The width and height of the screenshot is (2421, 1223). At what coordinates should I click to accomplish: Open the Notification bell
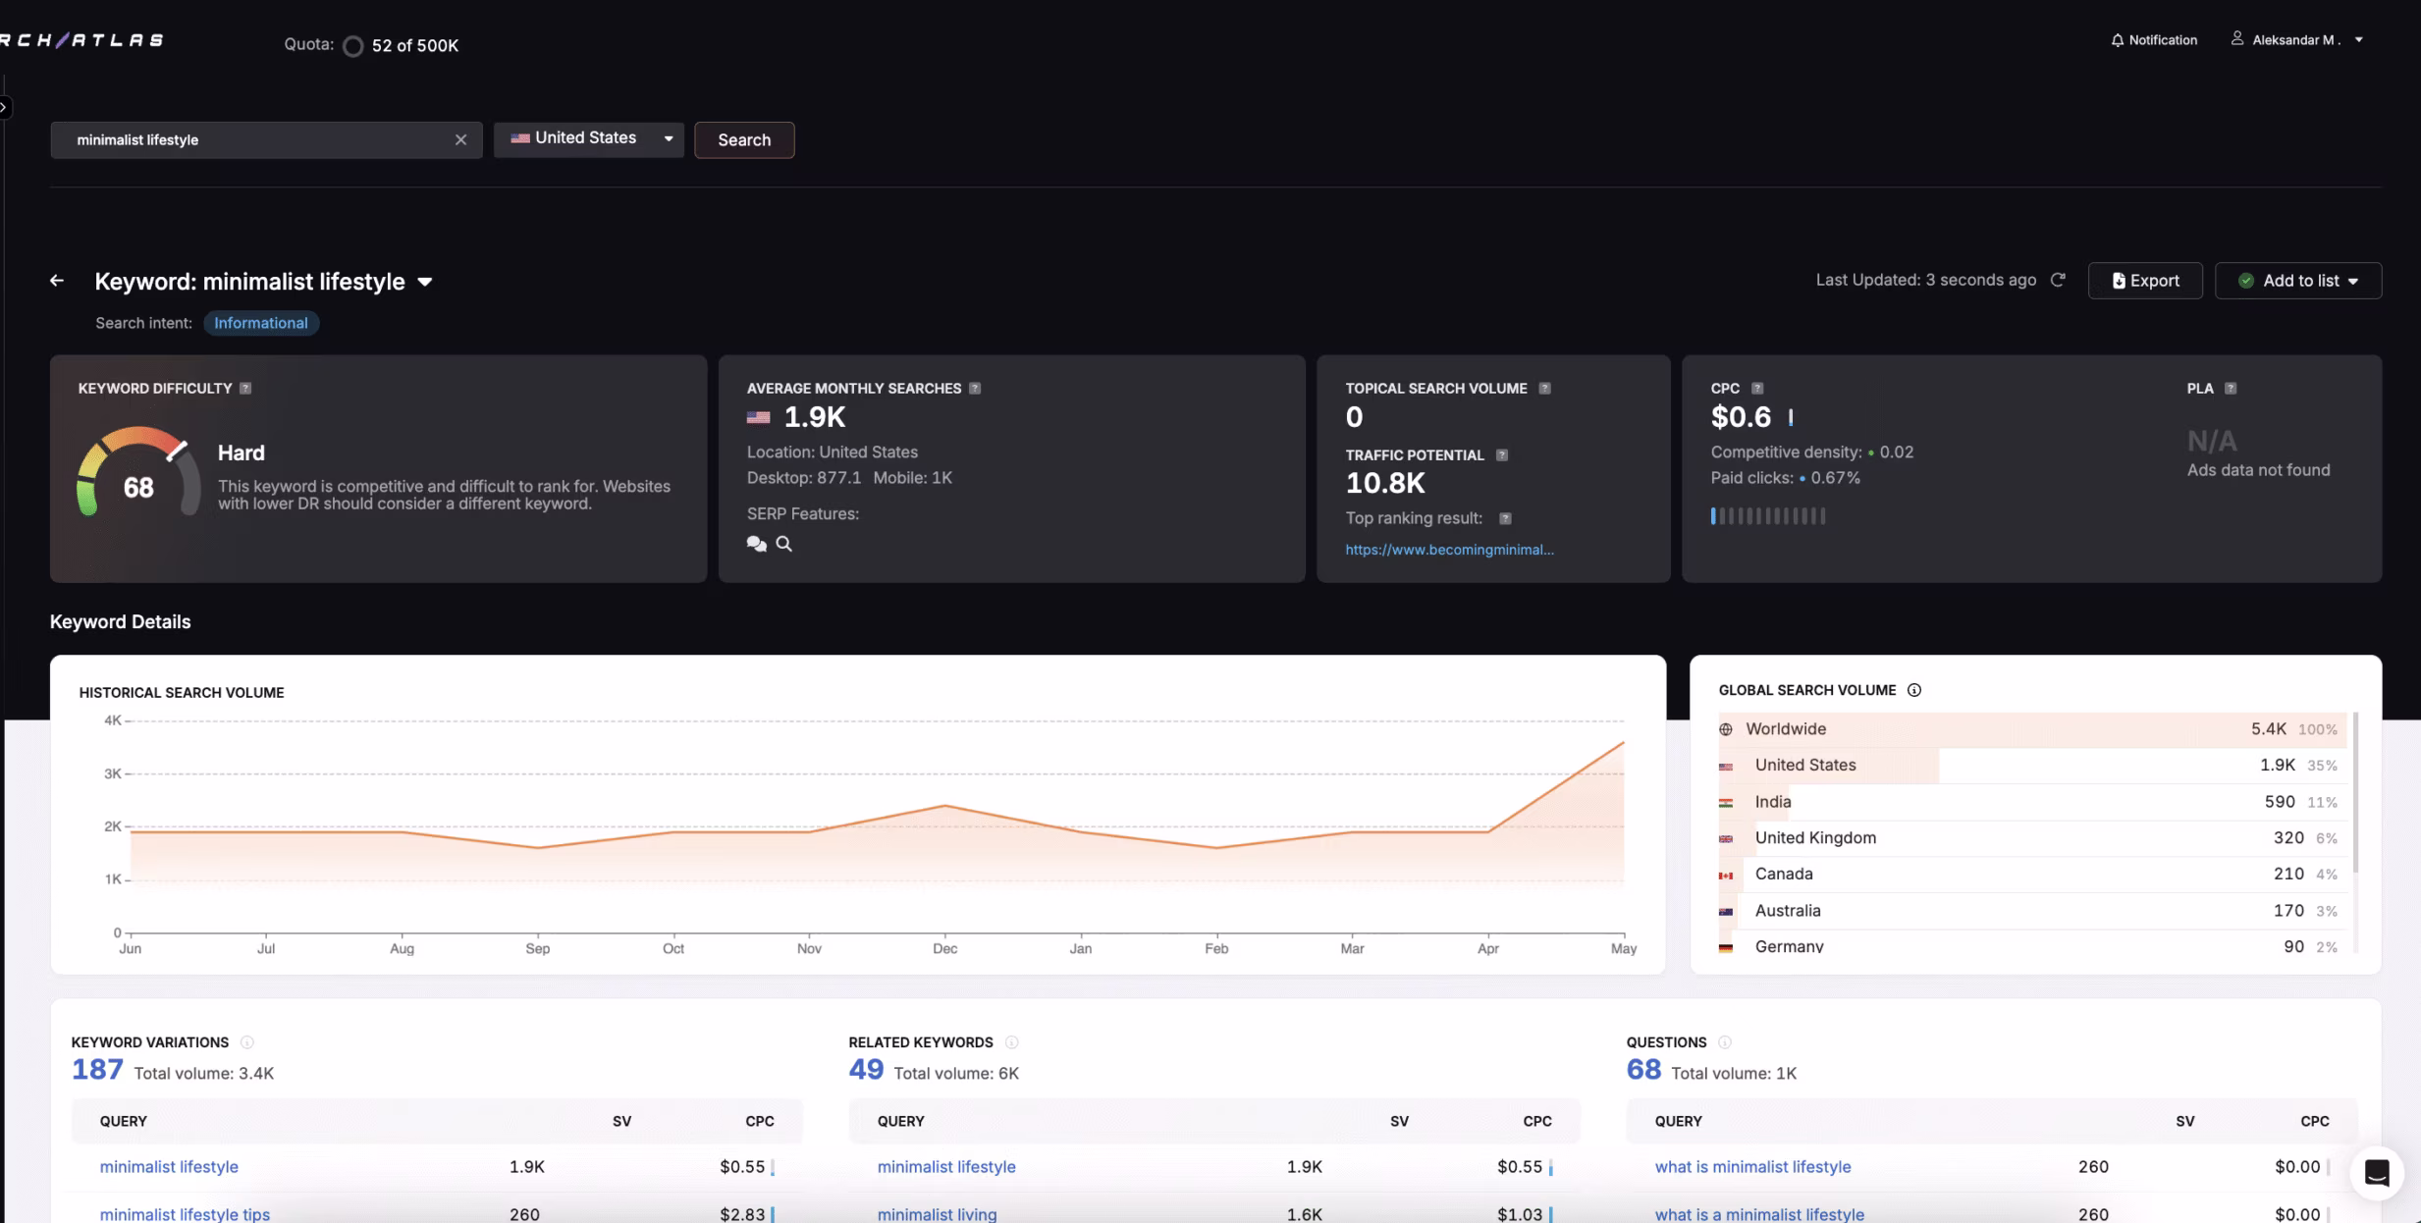click(x=2117, y=39)
